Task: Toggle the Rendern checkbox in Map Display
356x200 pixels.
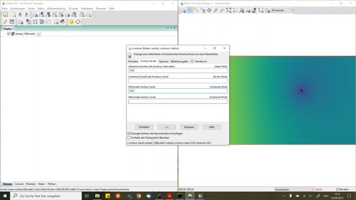Action: (x=338, y=189)
